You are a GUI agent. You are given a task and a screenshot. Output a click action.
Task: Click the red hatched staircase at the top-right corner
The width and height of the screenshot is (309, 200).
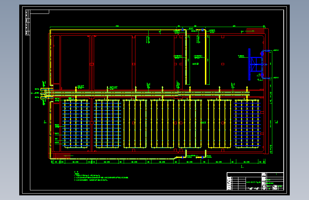[x=256, y=31]
